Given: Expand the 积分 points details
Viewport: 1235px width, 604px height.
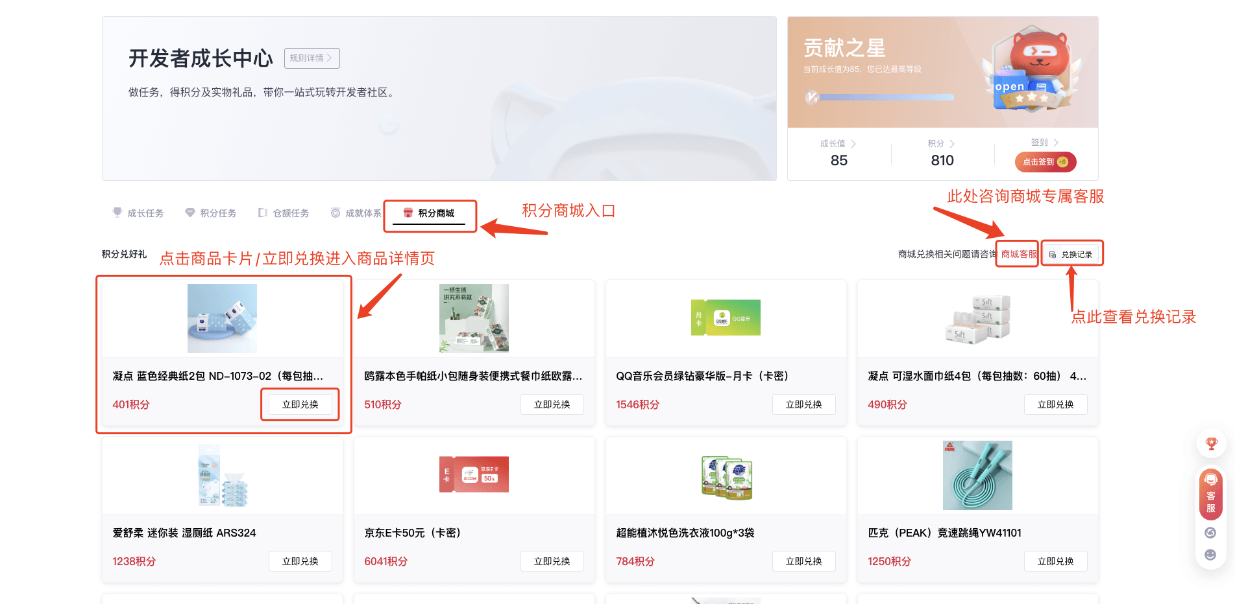Looking at the screenshot, I should 941,144.
